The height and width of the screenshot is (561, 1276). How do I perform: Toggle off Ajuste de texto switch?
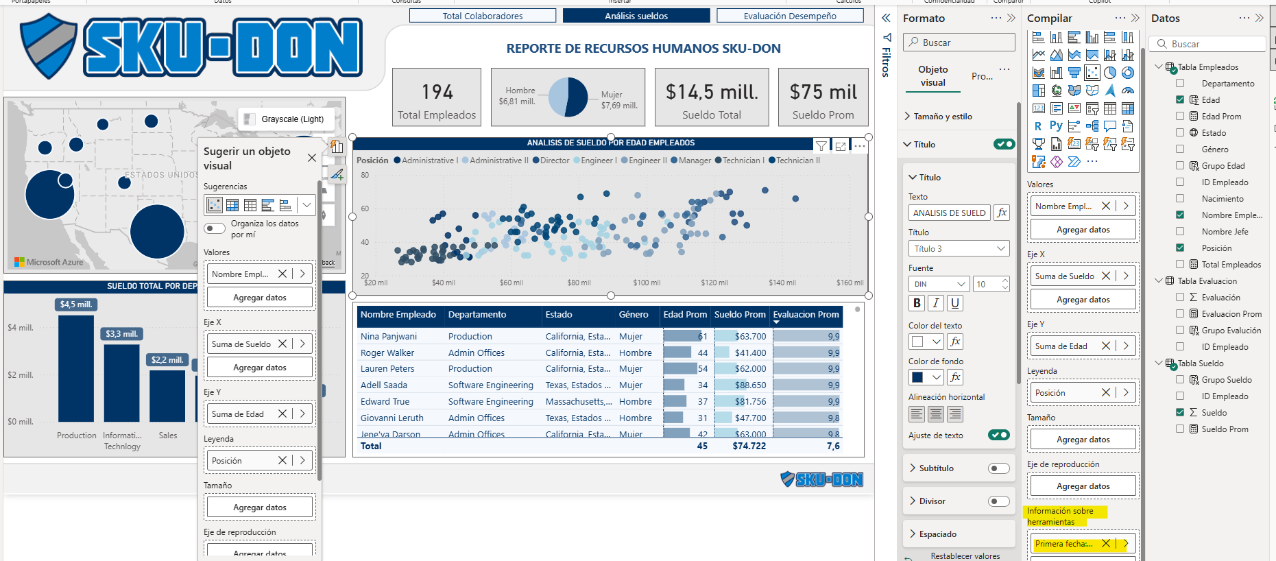998,435
